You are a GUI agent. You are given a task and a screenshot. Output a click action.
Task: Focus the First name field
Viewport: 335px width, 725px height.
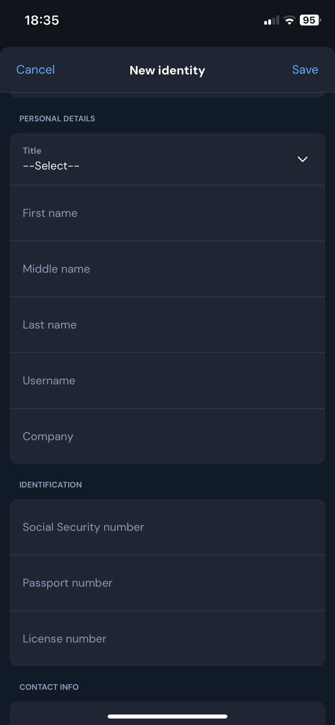tap(167, 213)
